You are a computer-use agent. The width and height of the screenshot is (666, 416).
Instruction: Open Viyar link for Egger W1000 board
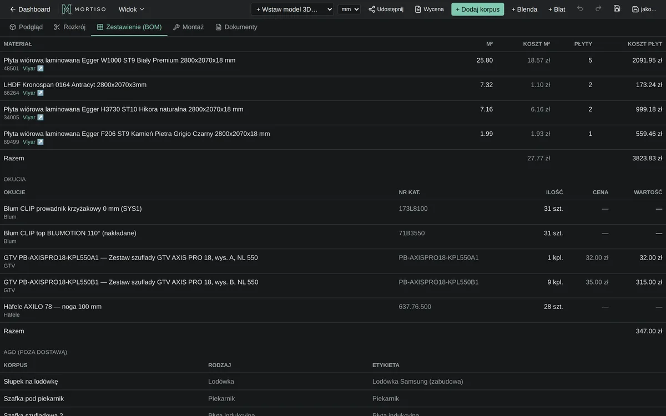(33, 69)
